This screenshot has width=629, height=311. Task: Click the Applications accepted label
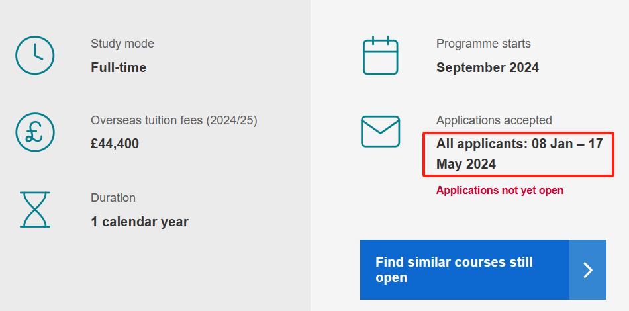tap(494, 120)
